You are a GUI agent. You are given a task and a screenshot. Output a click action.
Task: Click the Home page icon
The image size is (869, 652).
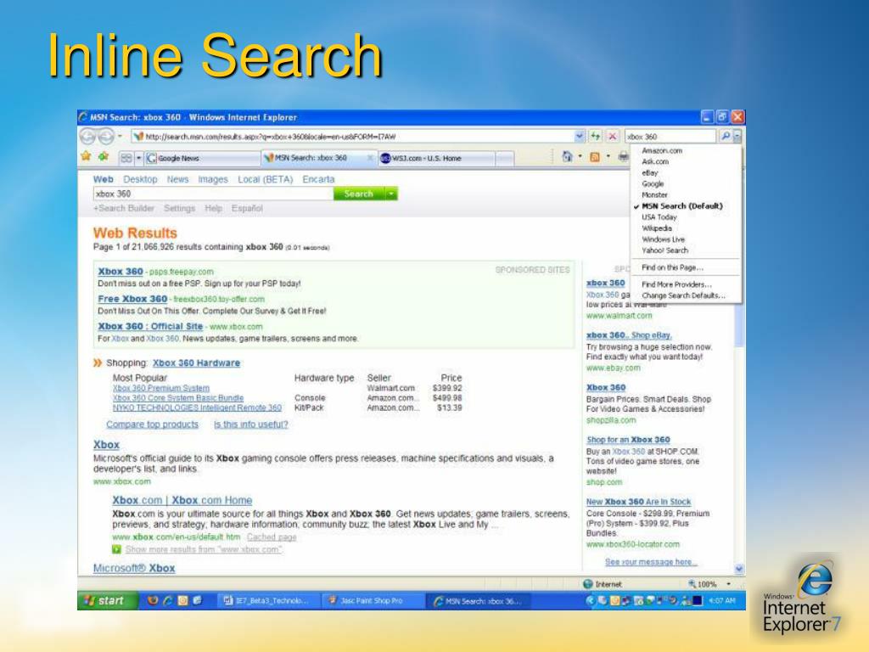[567, 157]
